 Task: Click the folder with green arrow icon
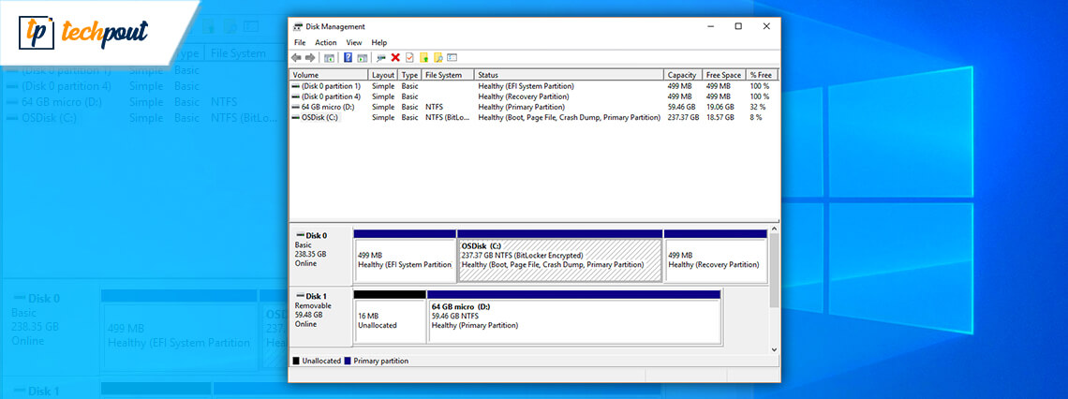(x=423, y=57)
